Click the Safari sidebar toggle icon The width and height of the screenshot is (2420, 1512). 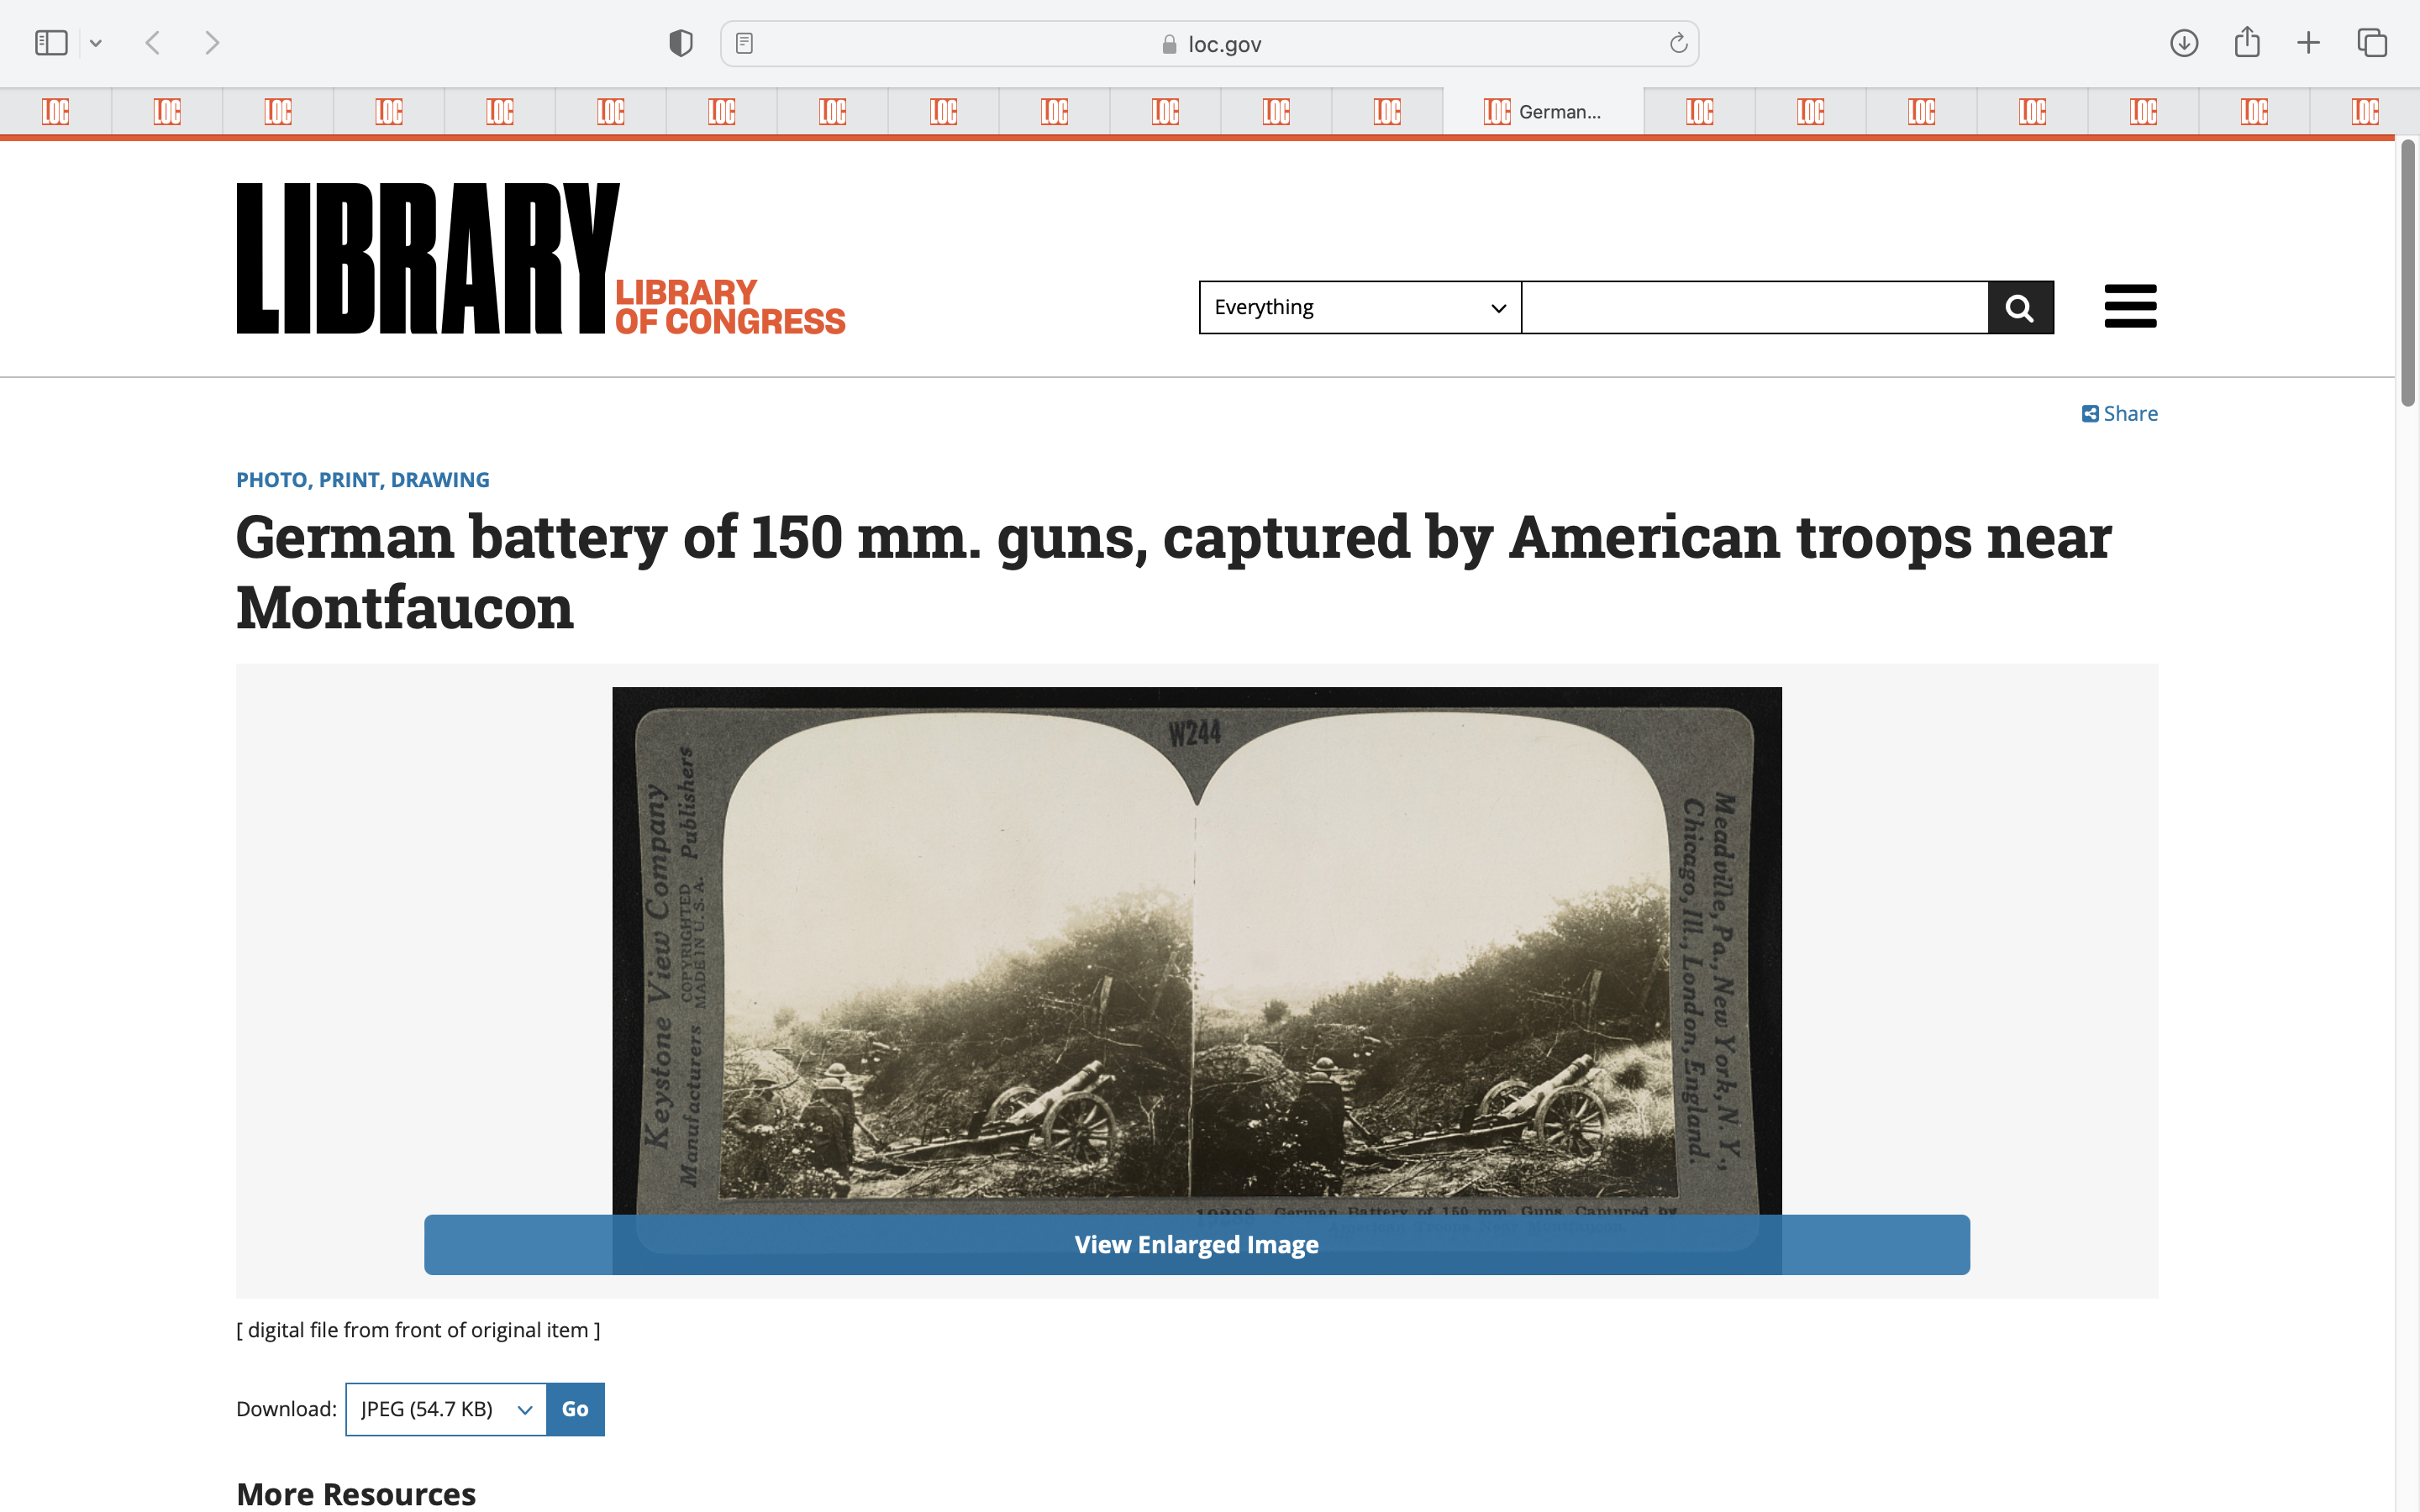tap(51, 43)
